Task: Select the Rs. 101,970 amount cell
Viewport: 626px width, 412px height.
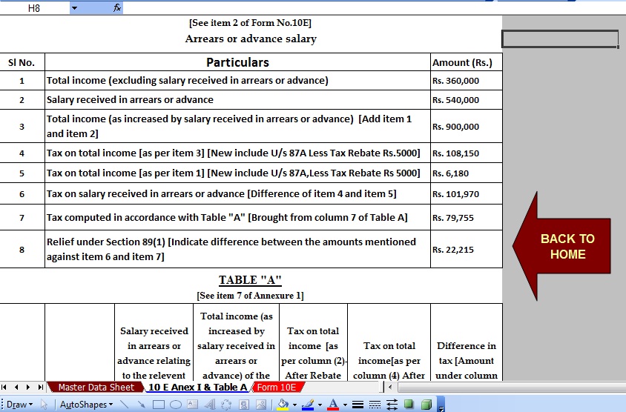Action: (467, 194)
